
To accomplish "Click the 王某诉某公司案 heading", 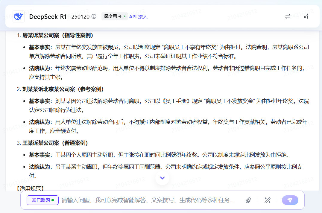I will 55,143.
